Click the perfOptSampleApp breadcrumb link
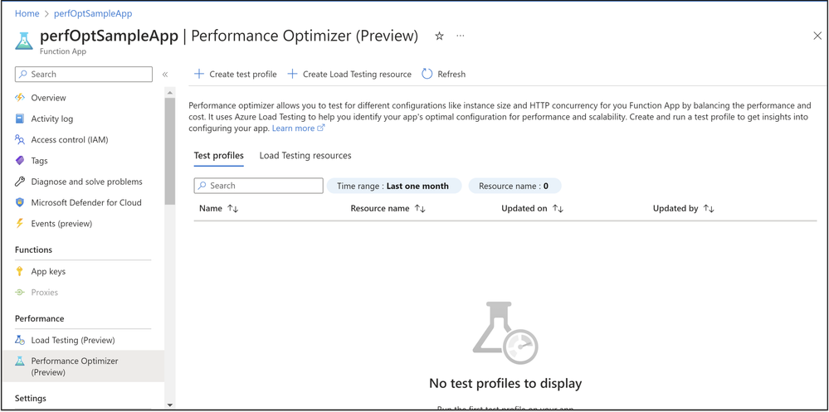 pyautogui.click(x=93, y=14)
